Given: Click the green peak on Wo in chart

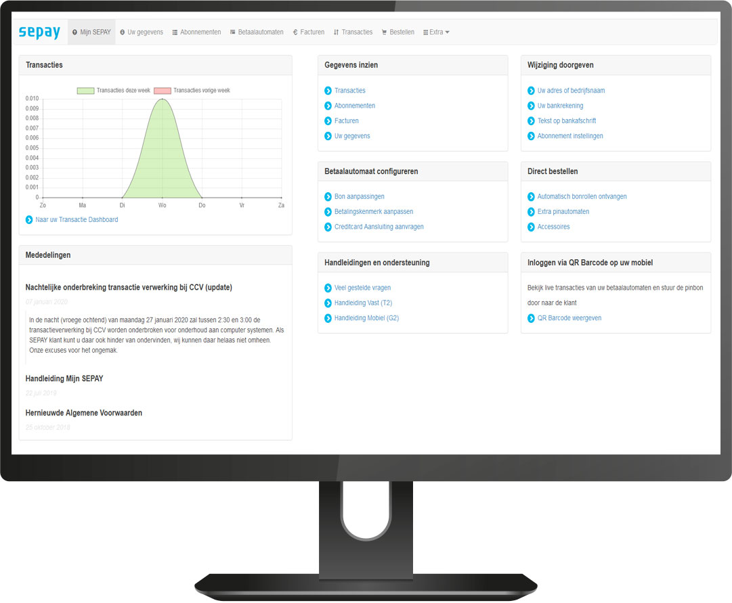Looking at the screenshot, I should (x=162, y=99).
